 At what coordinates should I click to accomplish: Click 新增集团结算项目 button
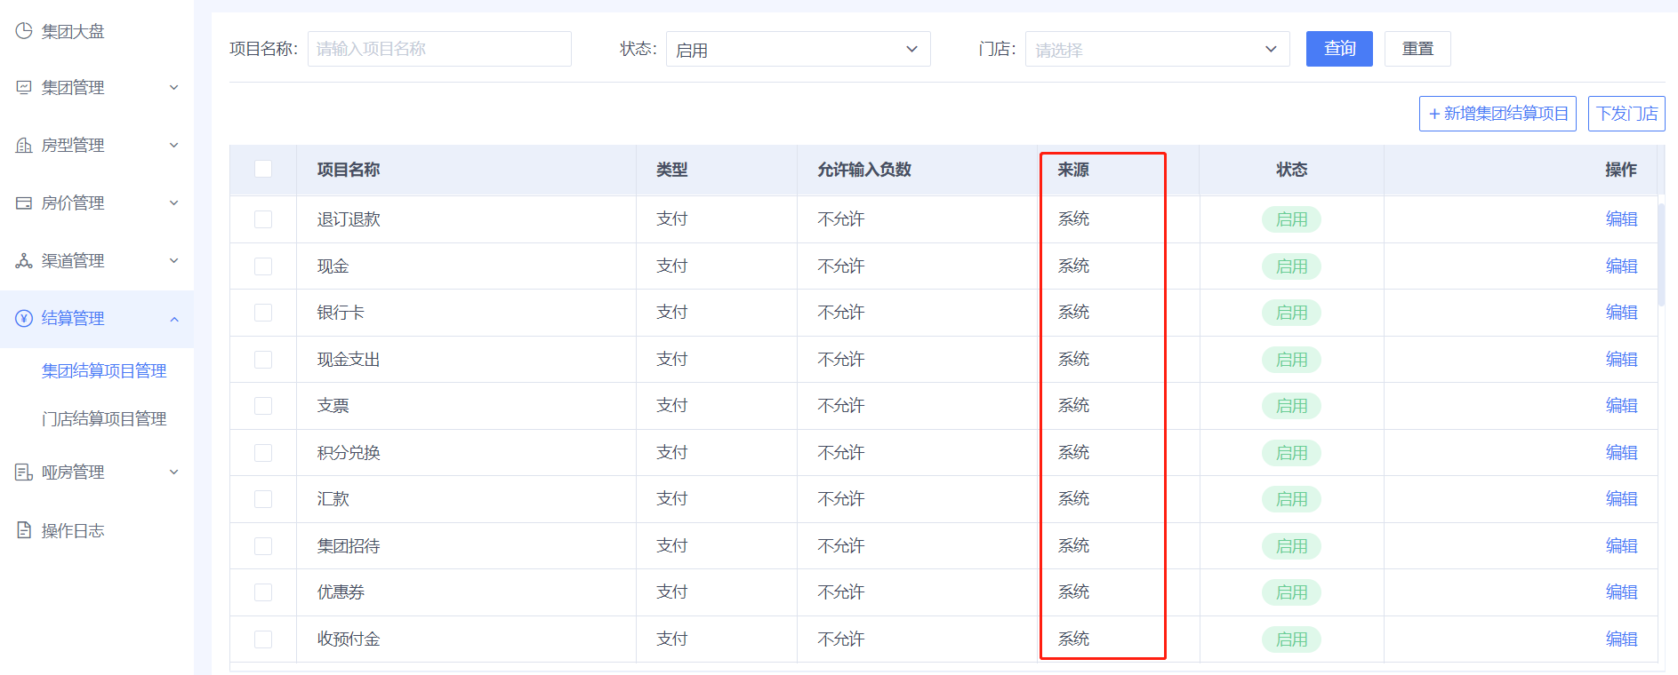(x=1497, y=114)
